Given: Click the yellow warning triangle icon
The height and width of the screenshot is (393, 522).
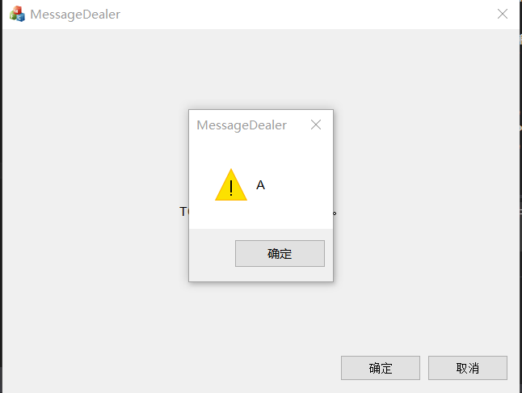Looking at the screenshot, I should pyautogui.click(x=231, y=185).
